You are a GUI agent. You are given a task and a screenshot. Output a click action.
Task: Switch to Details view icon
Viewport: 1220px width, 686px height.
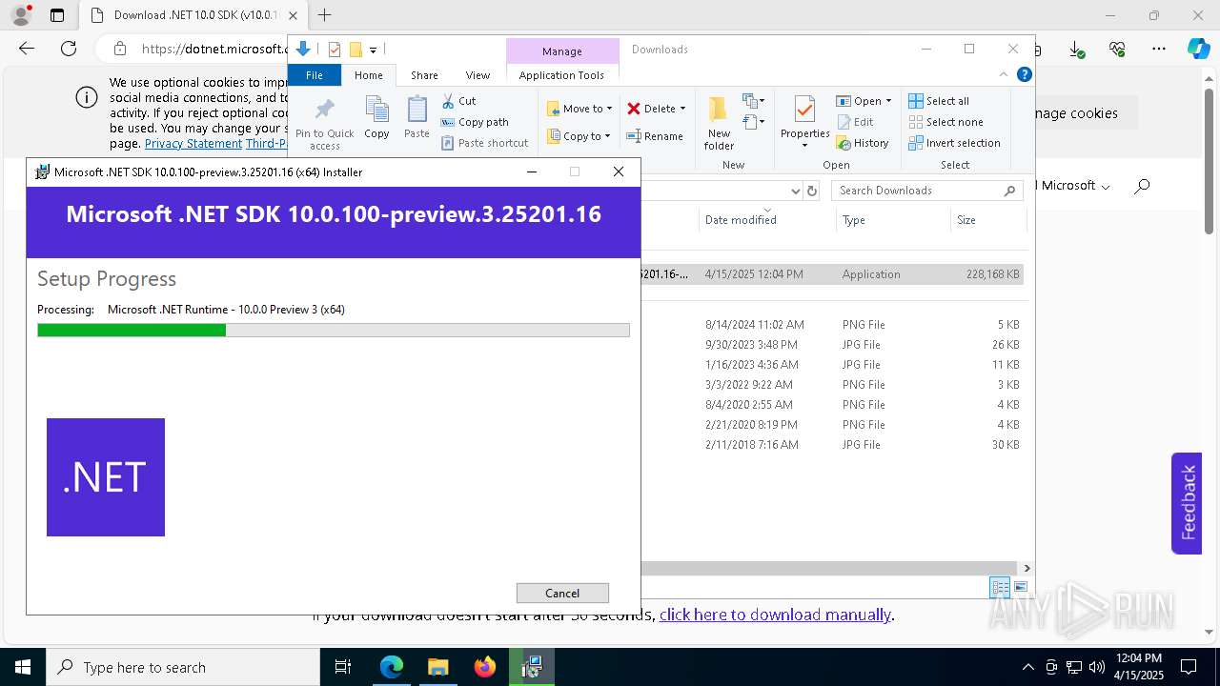point(1000,587)
